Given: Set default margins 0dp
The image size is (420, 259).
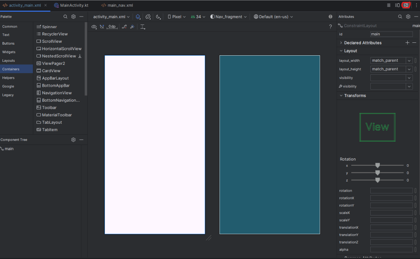Looking at the screenshot, I should 112,27.
